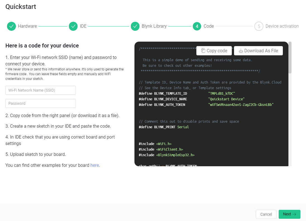Click the '#include <WiFiClient.h>' line
Screen dimensions: 306x221
tap(161, 149)
